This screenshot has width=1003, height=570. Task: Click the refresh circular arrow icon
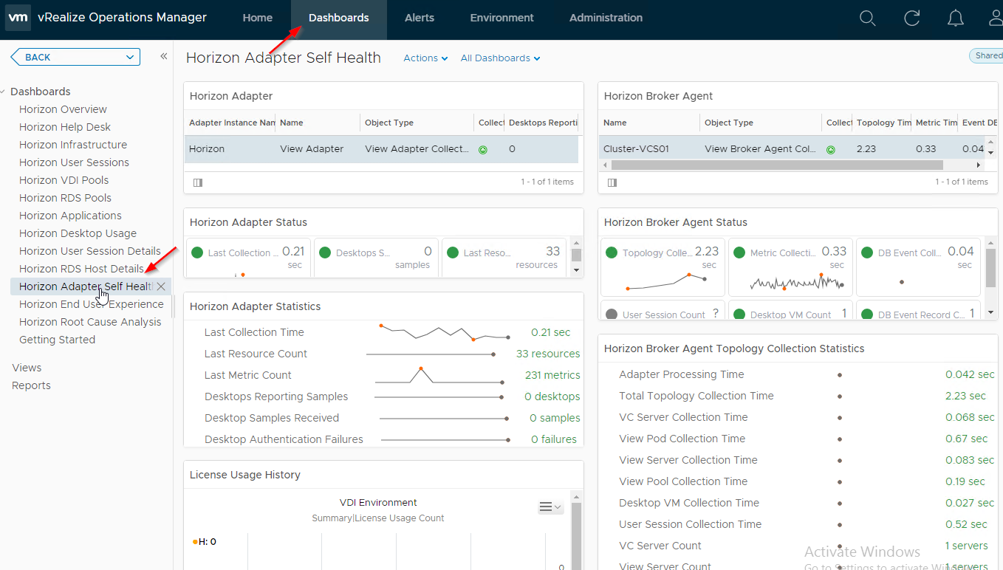pos(912,18)
